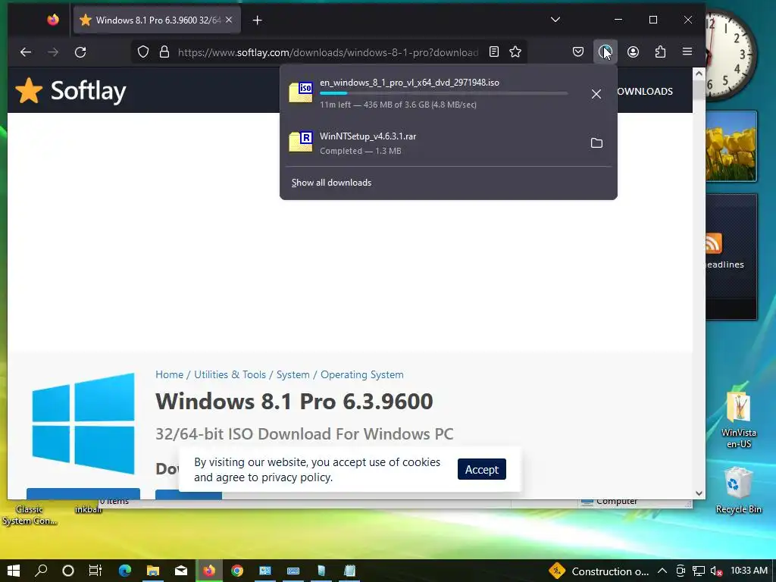This screenshot has height=582, width=776.
Task: Open the System breadcrumb link
Action: pos(293,374)
